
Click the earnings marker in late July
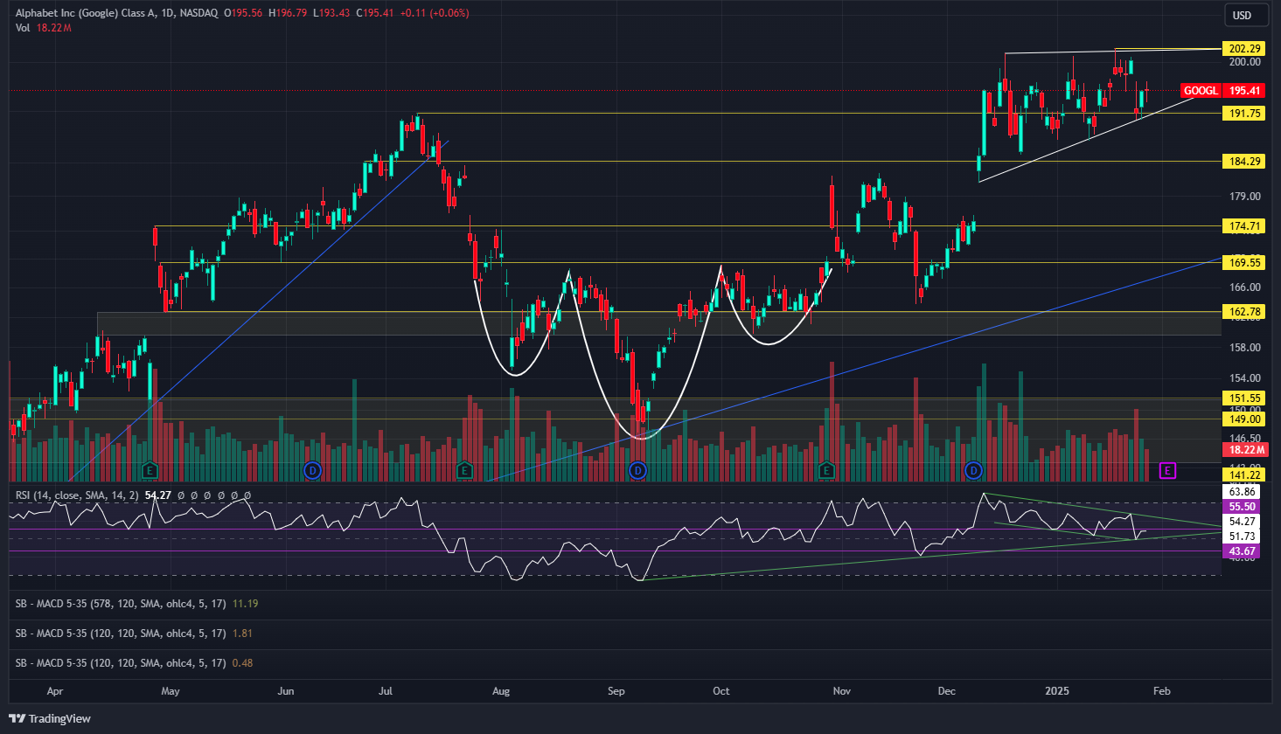(464, 471)
